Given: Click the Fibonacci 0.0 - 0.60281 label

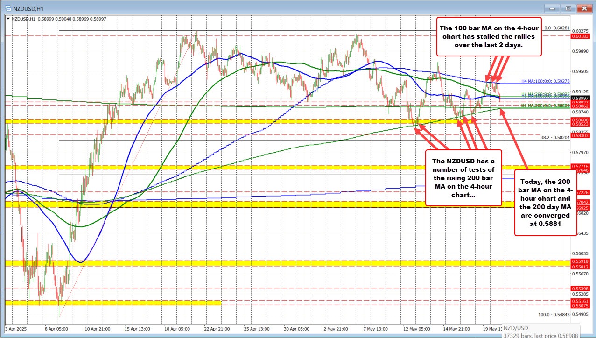Looking at the screenshot, I should click(554, 28).
